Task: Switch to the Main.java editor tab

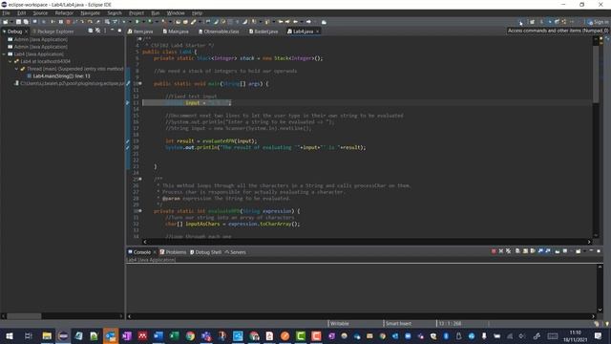Action: click(x=176, y=32)
